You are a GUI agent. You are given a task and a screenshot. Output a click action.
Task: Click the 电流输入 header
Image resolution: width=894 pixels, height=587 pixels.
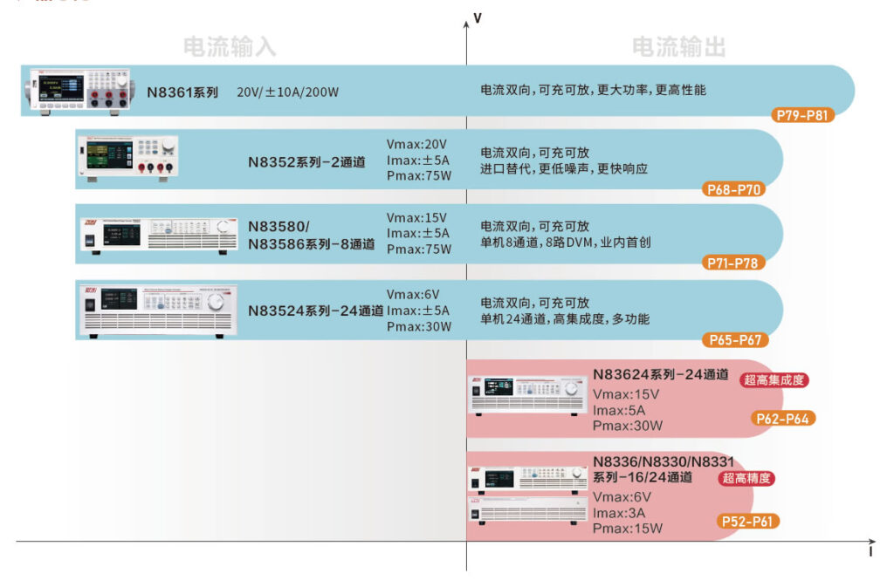[x=229, y=47]
